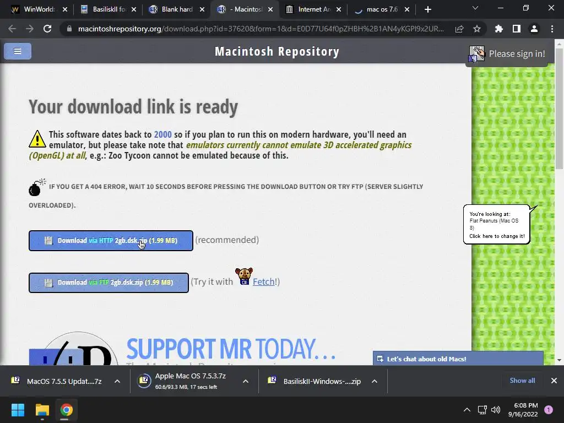This screenshot has height=423, width=564.
Task: Download 2gb.dsk.zip via HTTP
Action: [111, 241]
